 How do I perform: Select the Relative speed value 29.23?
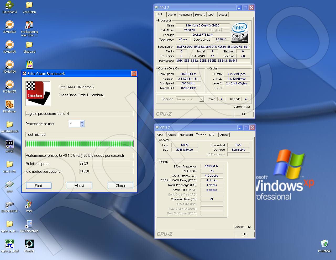click(106, 163)
